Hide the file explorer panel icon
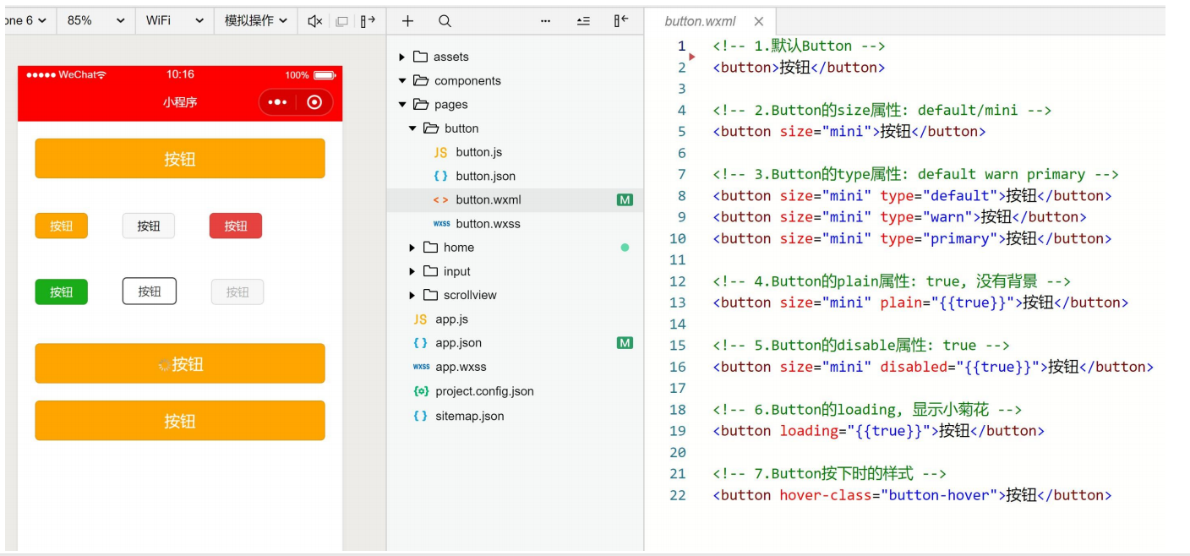This screenshot has width=1190, height=556. (621, 21)
